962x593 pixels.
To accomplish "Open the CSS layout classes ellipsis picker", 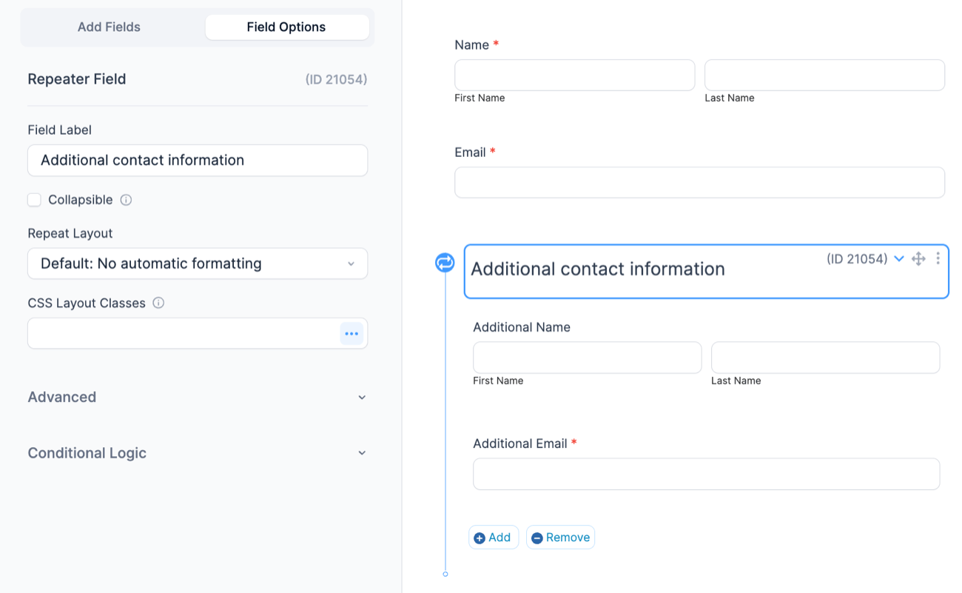I will [x=351, y=334].
